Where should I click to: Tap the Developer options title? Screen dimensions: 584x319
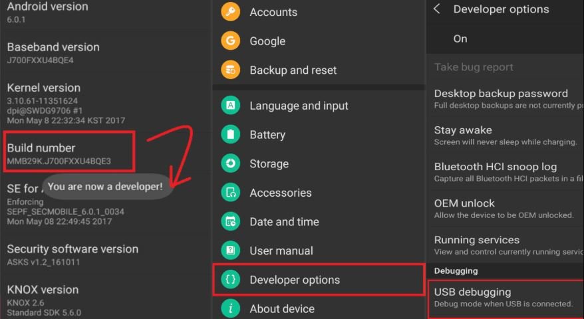pyautogui.click(x=501, y=9)
